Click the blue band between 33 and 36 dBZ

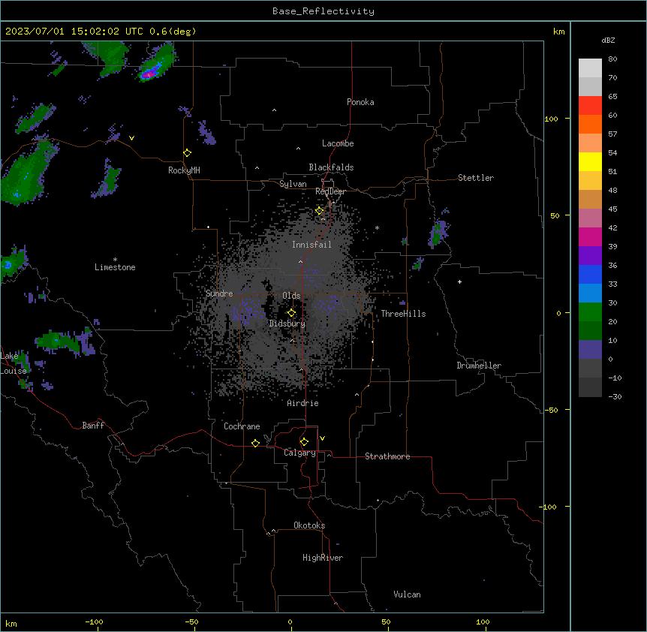coord(590,274)
